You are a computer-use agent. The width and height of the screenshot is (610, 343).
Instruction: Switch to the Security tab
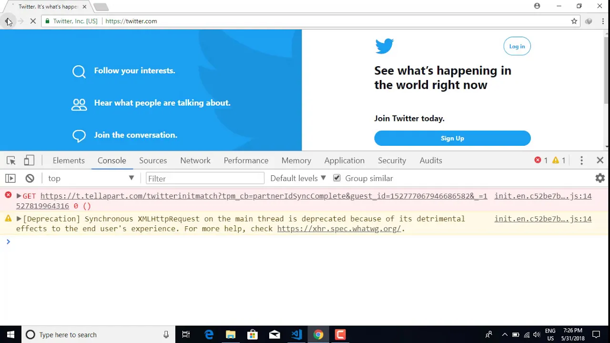[x=392, y=161]
